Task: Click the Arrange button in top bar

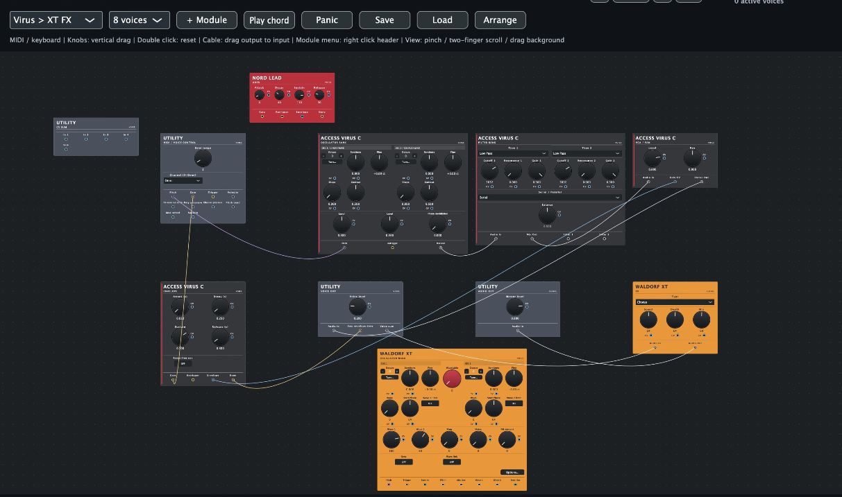Action: coord(500,20)
